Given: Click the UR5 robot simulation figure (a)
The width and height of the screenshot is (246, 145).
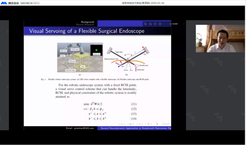Looking at the screenshot, I should click(80, 57).
